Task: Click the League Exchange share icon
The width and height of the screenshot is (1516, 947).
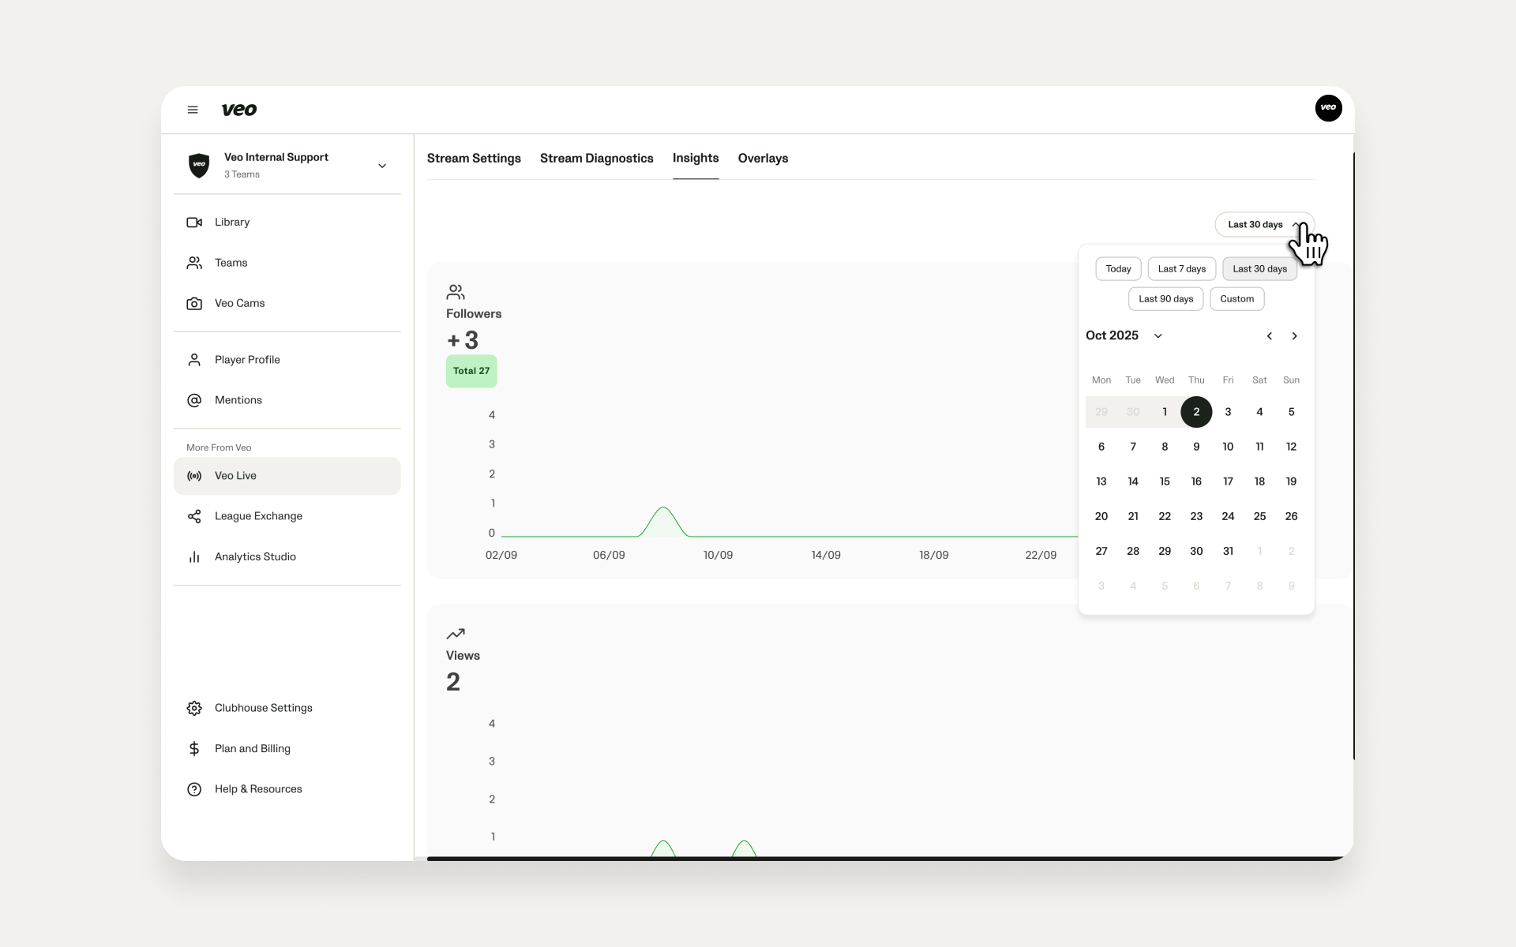Action: point(194,516)
